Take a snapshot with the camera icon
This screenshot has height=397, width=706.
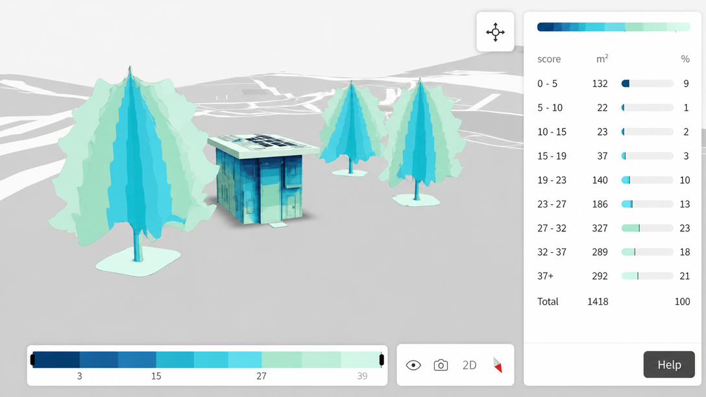tap(441, 365)
